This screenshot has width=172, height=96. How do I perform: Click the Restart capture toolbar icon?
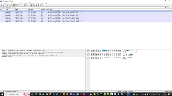pyautogui.click(x=5, y=5)
